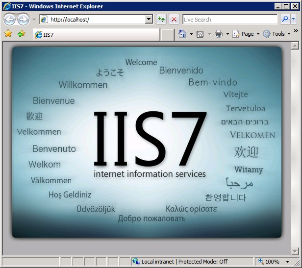Expand the address bar URL history dropdown
The image size is (302, 268).
coord(149,19)
